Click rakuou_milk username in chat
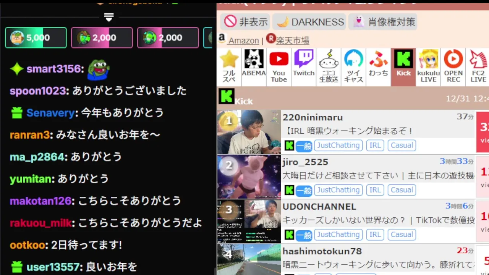This screenshot has height=275, width=489. 41,223
